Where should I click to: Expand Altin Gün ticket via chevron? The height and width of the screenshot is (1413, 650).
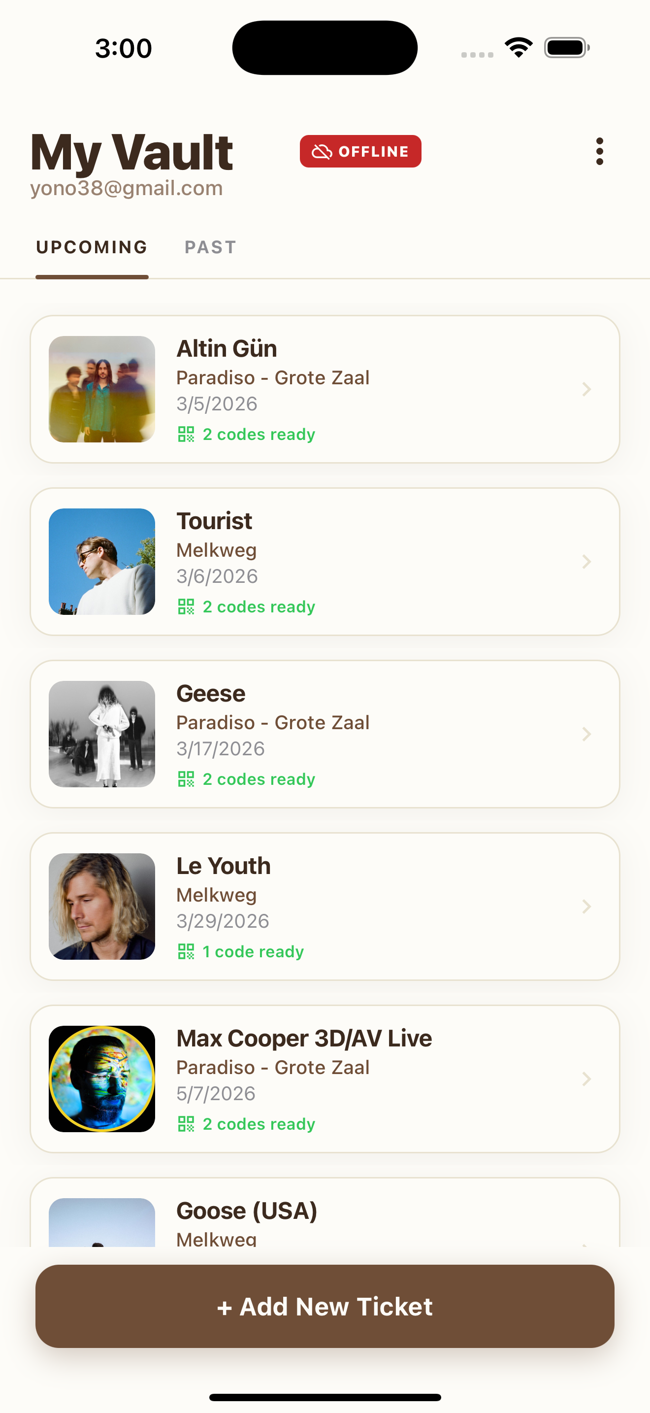[586, 389]
